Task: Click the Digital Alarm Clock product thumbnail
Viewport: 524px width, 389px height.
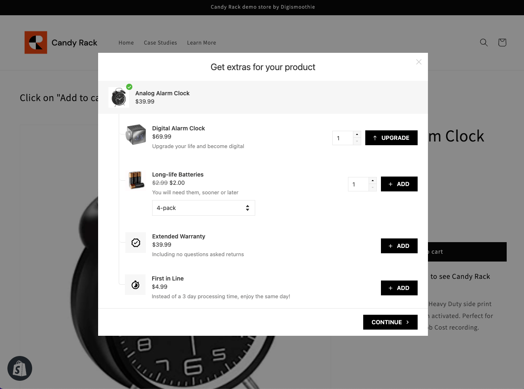Action: click(135, 134)
